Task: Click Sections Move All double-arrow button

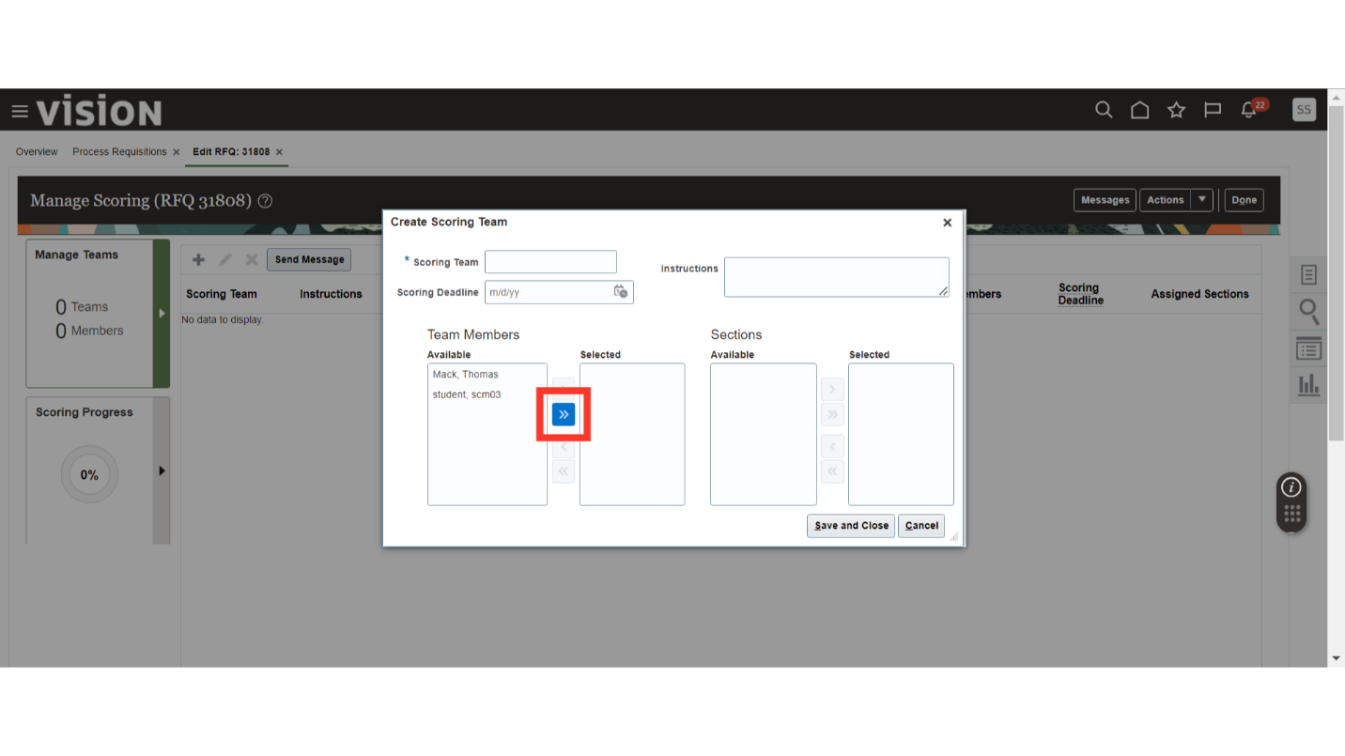Action: pos(832,414)
